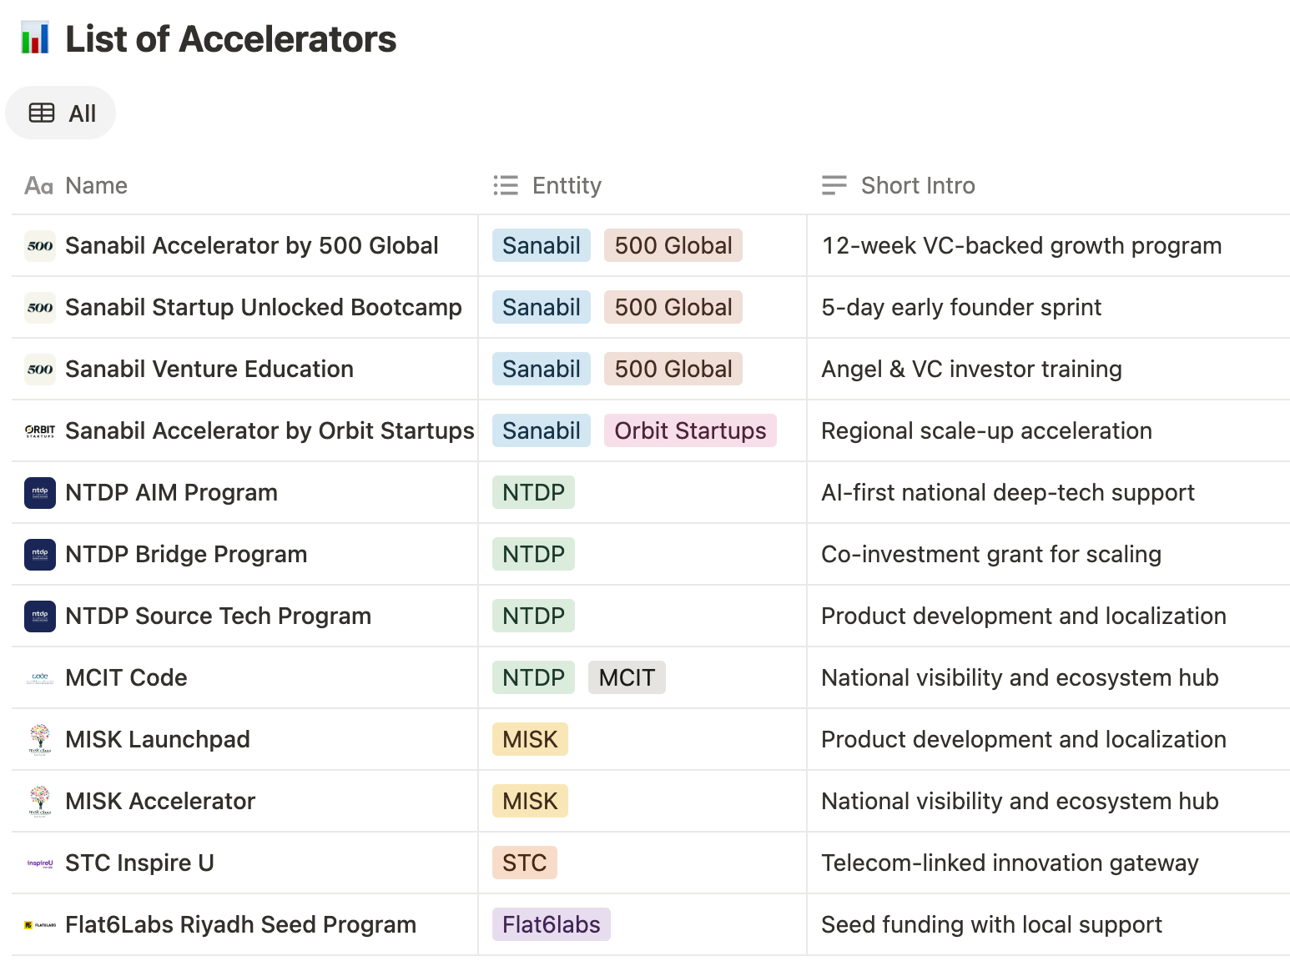
Task: Click the ntdp icon of NTDP Source Tech Program
Action: [40, 616]
